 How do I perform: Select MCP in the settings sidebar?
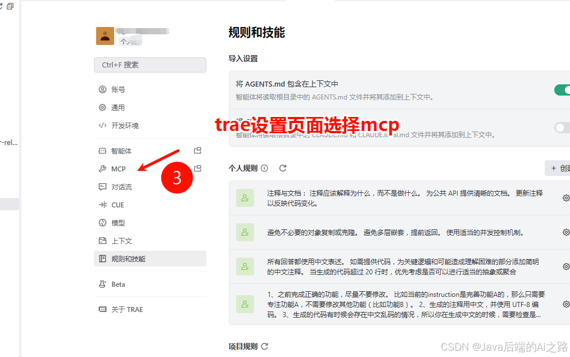coord(118,168)
